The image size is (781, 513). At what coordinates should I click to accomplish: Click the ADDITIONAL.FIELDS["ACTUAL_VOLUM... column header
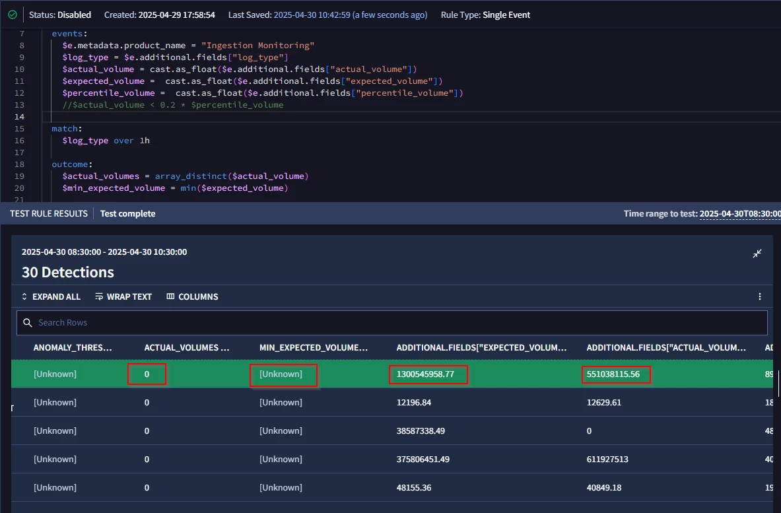tap(666, 348)
